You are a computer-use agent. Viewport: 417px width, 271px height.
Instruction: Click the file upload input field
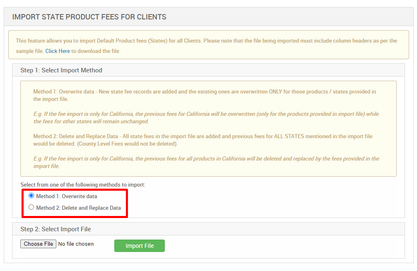click(x=38, y=244)
